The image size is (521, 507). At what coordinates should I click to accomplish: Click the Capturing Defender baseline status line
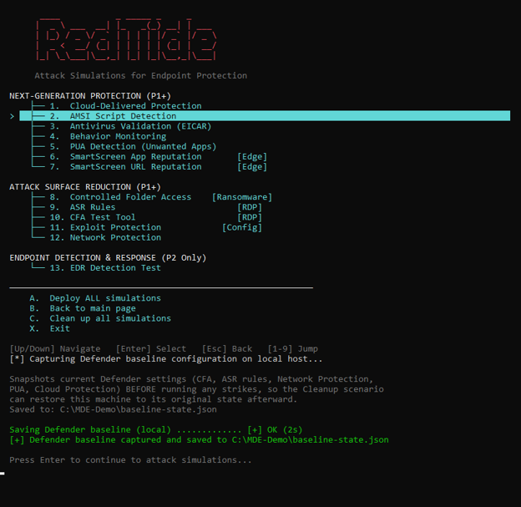pos(166,358)
